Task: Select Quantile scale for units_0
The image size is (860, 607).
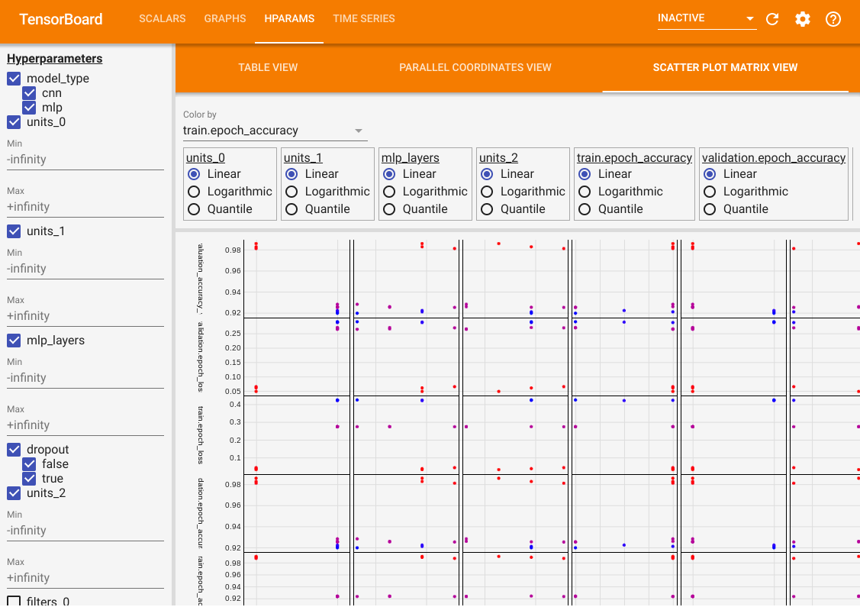Action: coord(194,209)
